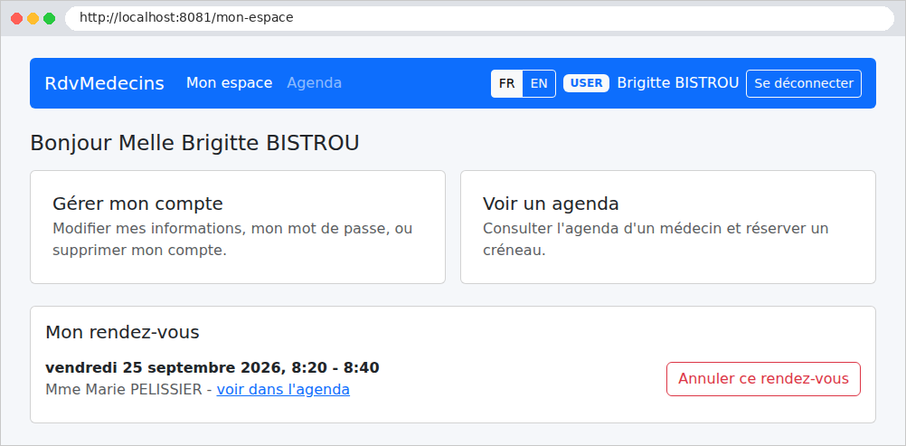Follow the voir dans l'agenda link
The height and width of the screenshot is (446, 906).
pos(283,390)
